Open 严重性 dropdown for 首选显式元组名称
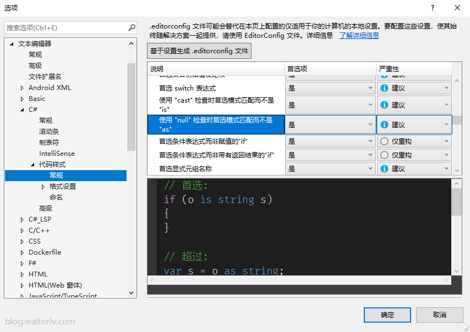The width and height of the screenshot is (470, 332). 414,169
